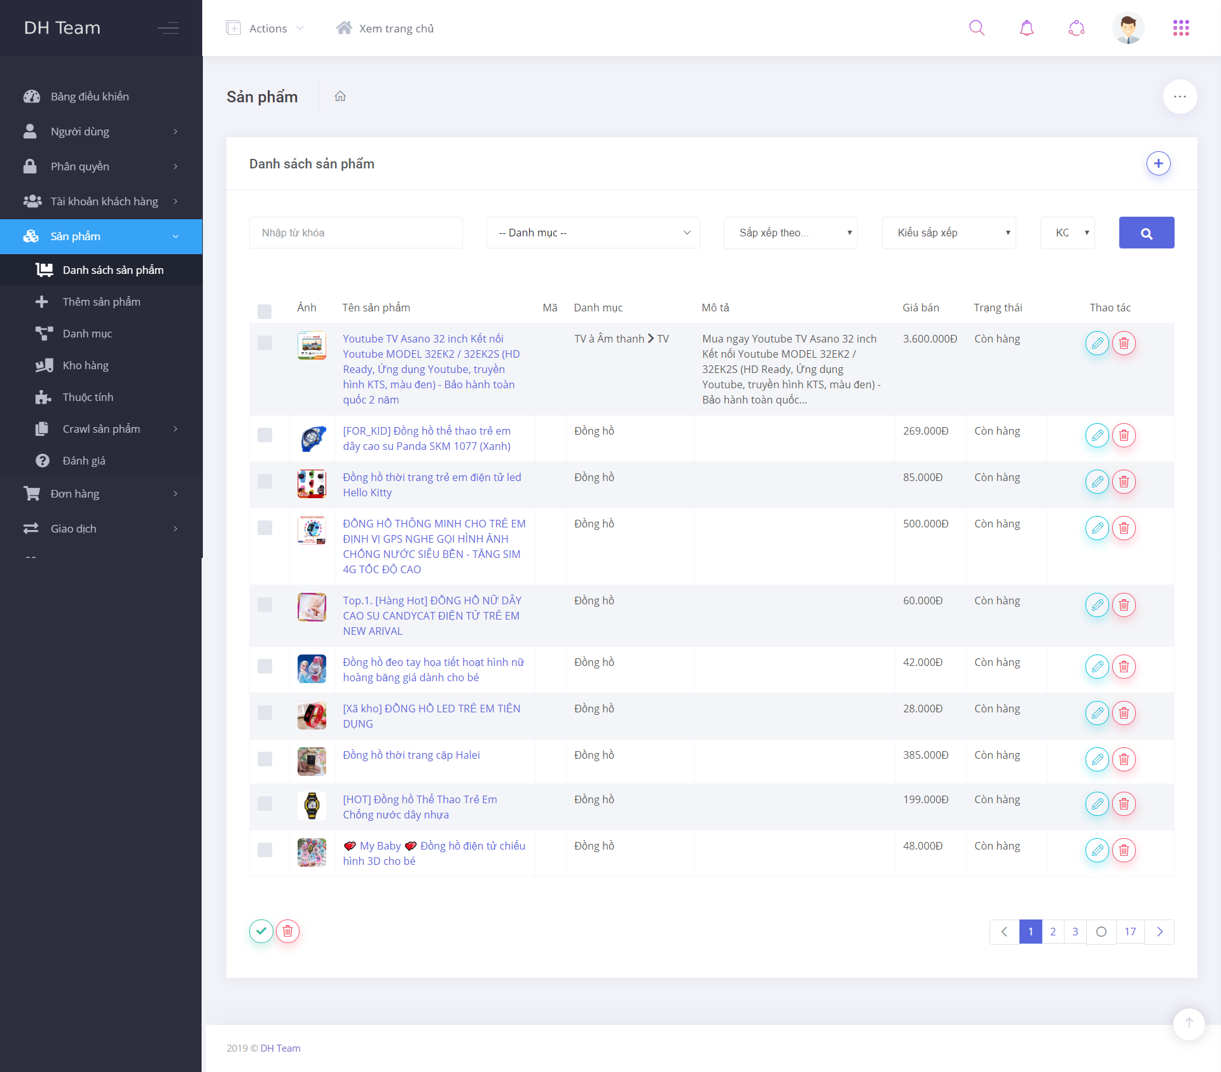The width and height of the screenshot is (1221, 1072).
Task: Click Xem trang chủ link
Action: 385,28
